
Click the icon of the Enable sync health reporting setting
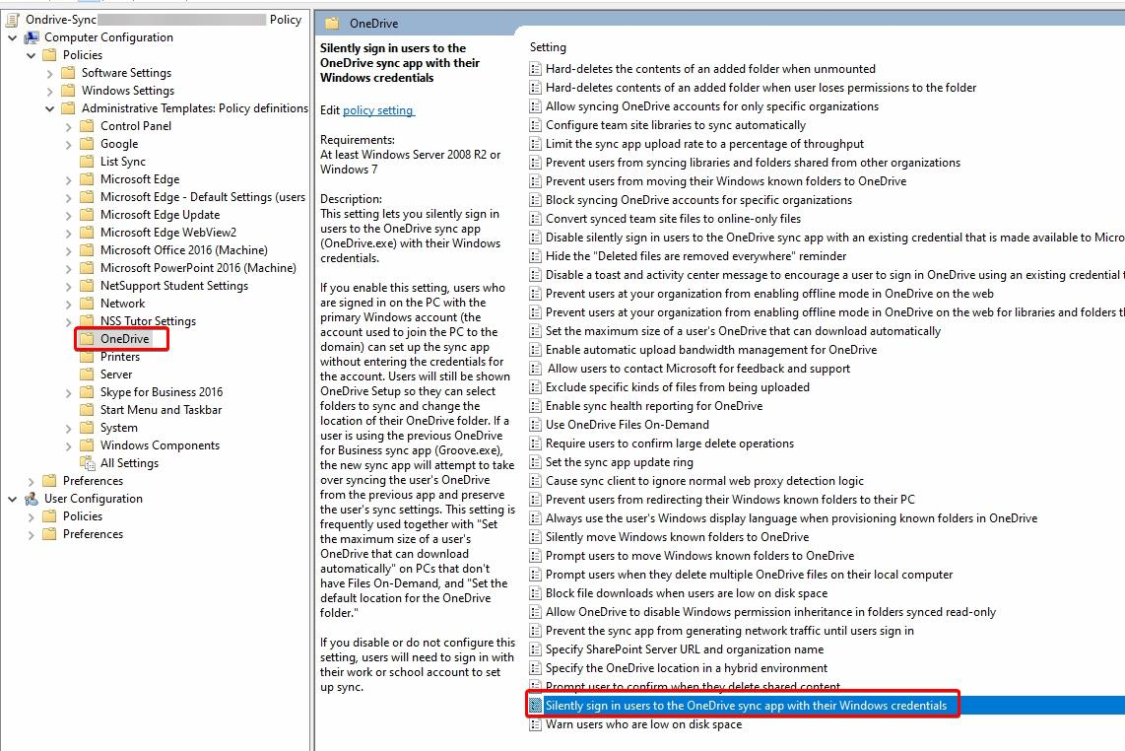pos(535,406)
